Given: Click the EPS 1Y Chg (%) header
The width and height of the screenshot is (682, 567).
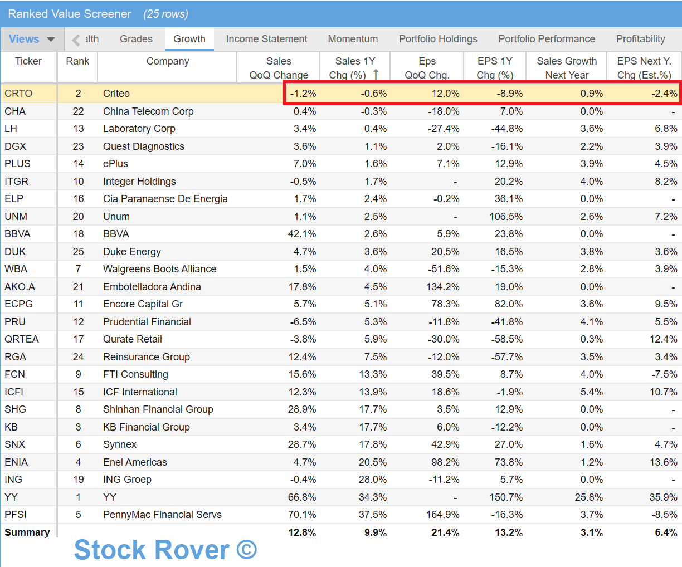Looking at the screenshot, I should pyautogui.click(x=494, y=68).
